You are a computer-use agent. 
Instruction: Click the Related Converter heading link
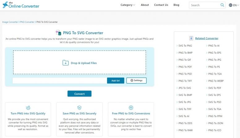point(207,38)
